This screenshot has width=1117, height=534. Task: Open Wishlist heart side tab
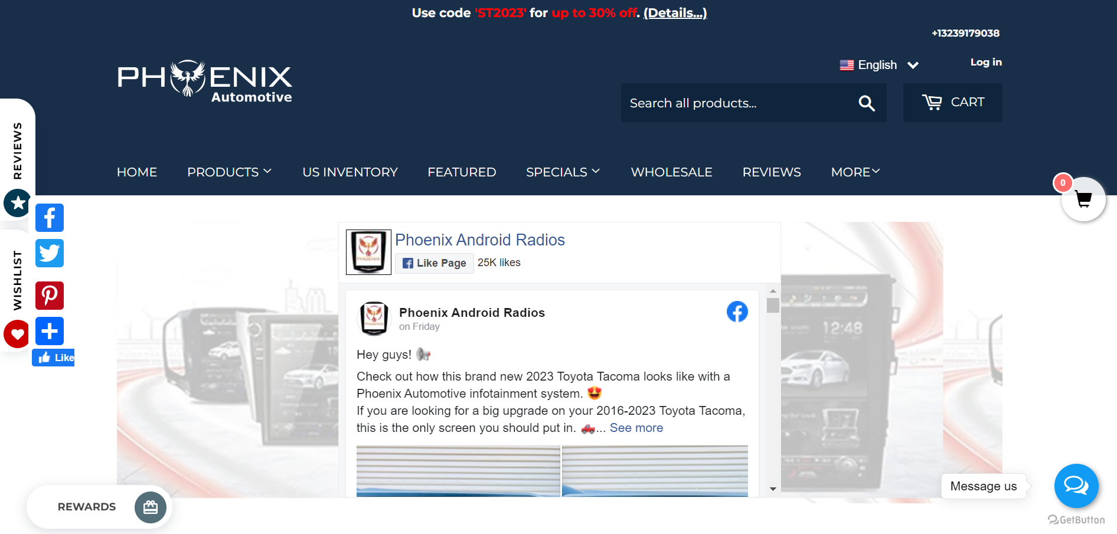[x=17, y=335]
